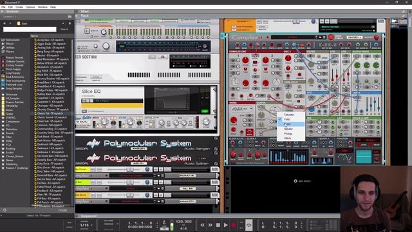Screen dimensions: 412x232
Task: Open the noise type waveform dropdown
Action: pyautogui.click(x=241, y=109)
